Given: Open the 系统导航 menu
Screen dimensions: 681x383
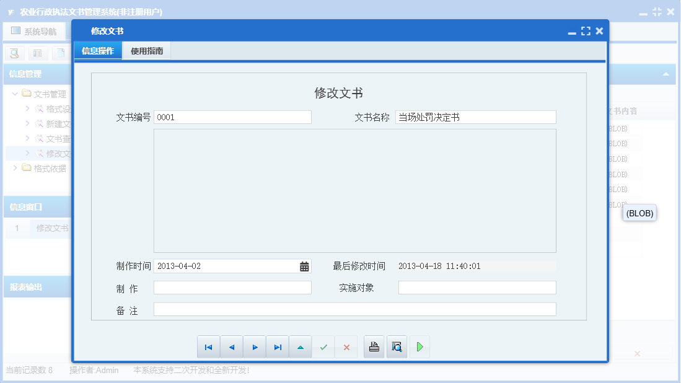Looking at the screenshot, I should (34, 30).
